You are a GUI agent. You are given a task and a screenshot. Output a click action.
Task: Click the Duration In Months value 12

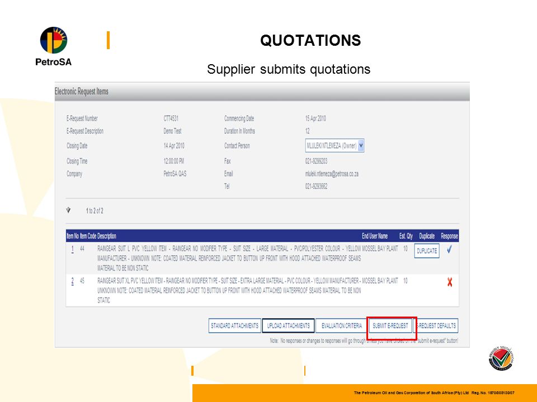(307, 131)
